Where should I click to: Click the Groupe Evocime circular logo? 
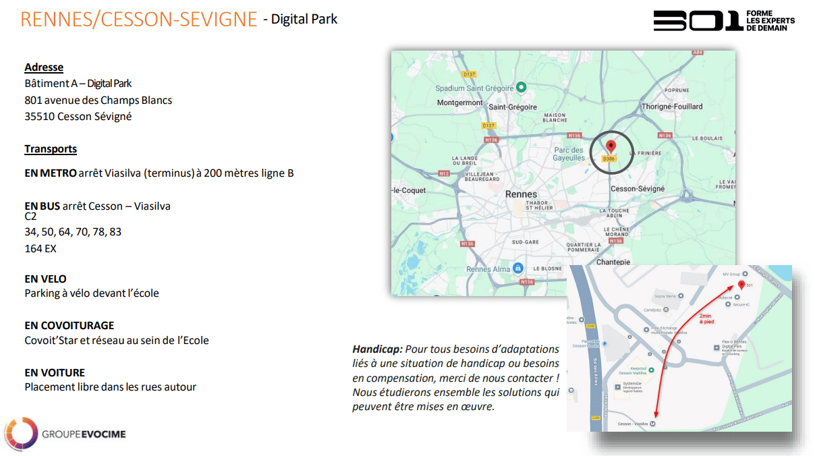22,432
